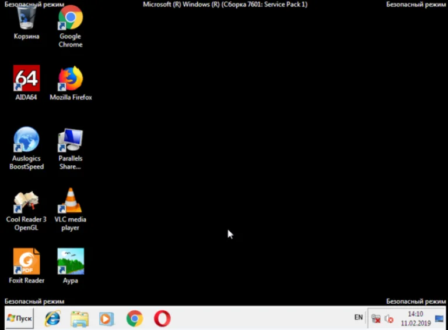Launch Opera from the taskbar

(x=162, y=318)
